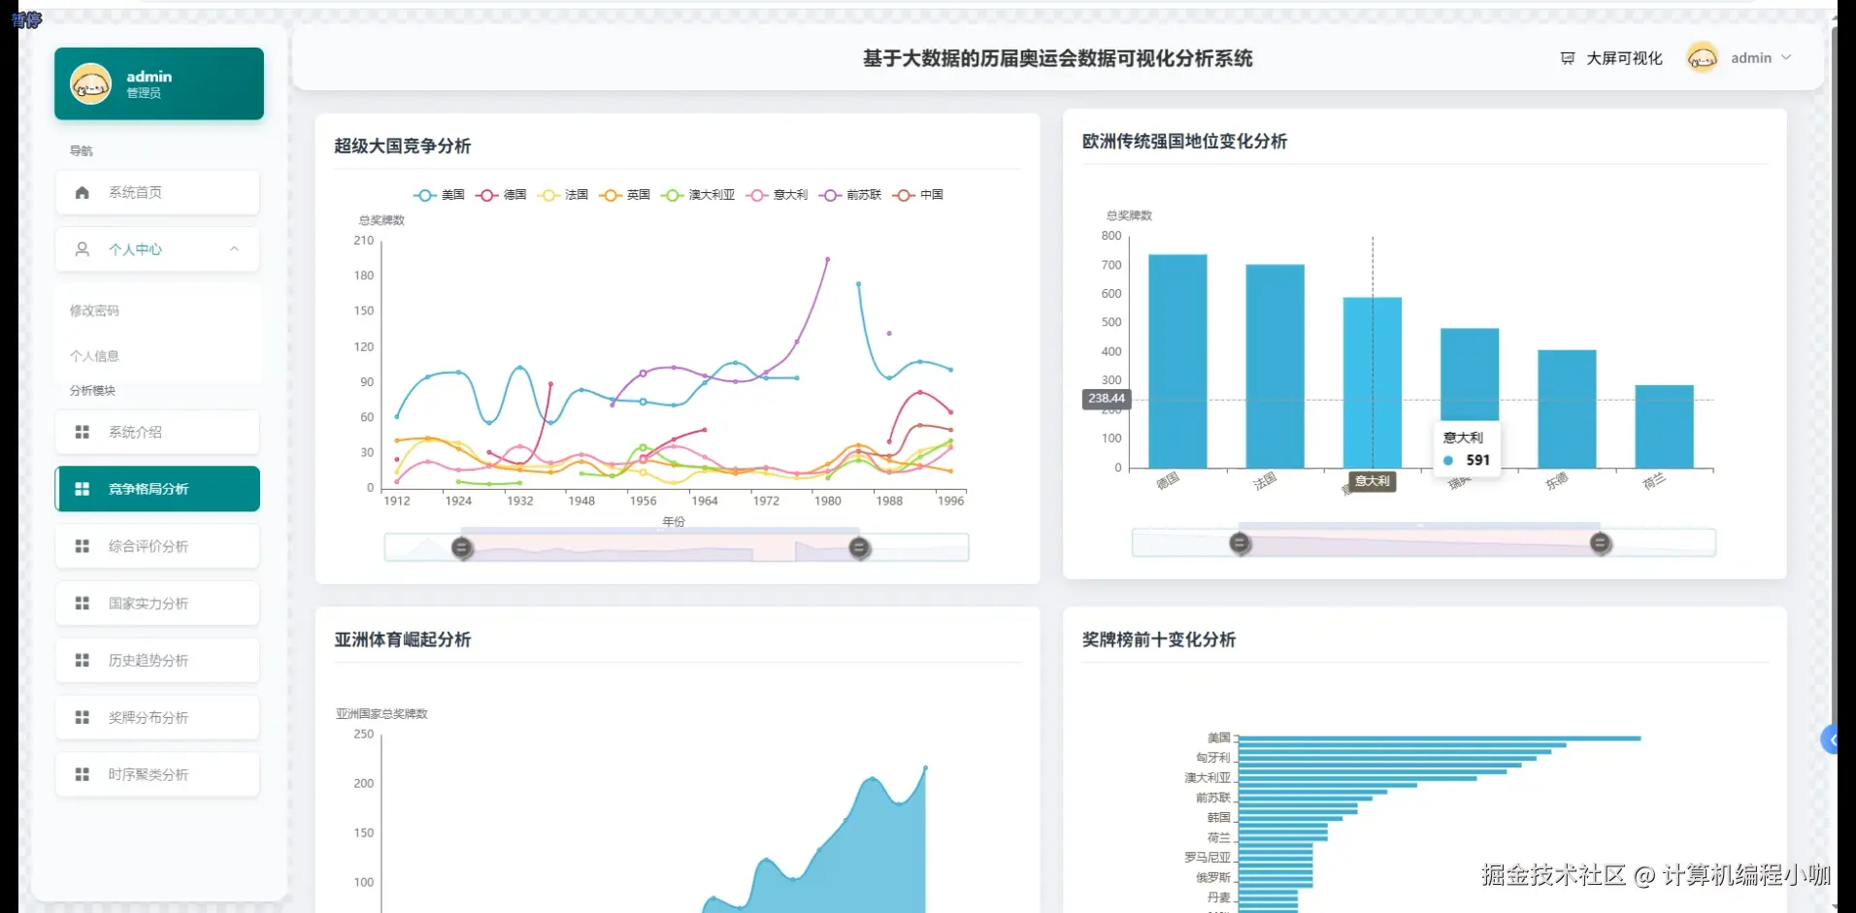This screenshot has height=913, width=1856.
Task: Click the 荷兰 bar in European chart
Action: click(1664, 427)
